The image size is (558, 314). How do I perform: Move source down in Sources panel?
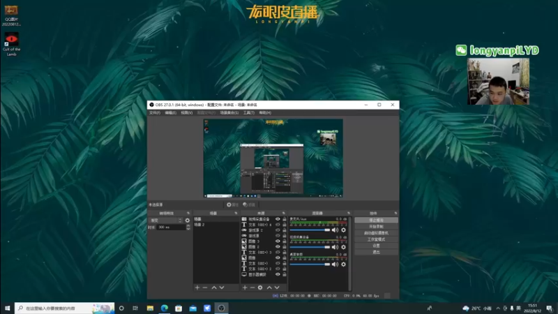[277, 287]
